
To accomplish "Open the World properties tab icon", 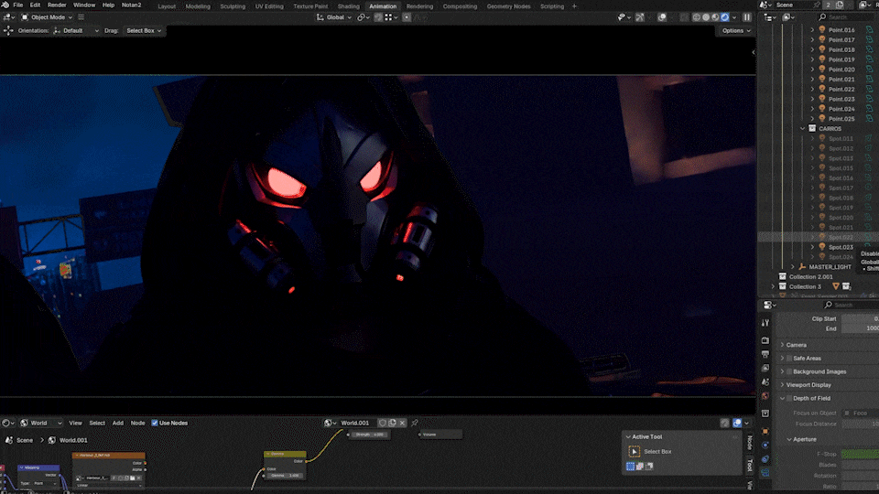I will point(765,396).
